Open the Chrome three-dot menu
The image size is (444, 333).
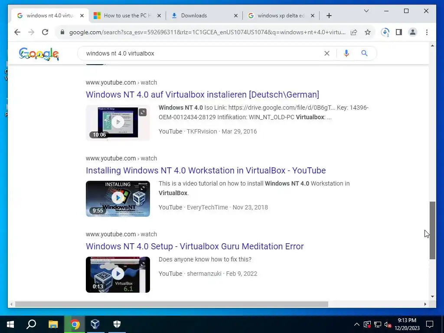(427, 32)
